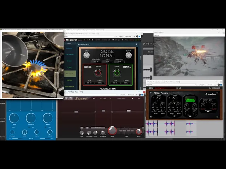Open the MRatioMB home icon
Image resolution: width=226 pixels, height=169 pixels.
(x=123, y=40)
